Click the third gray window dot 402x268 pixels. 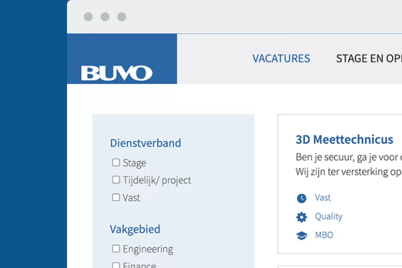pos(122,17)
